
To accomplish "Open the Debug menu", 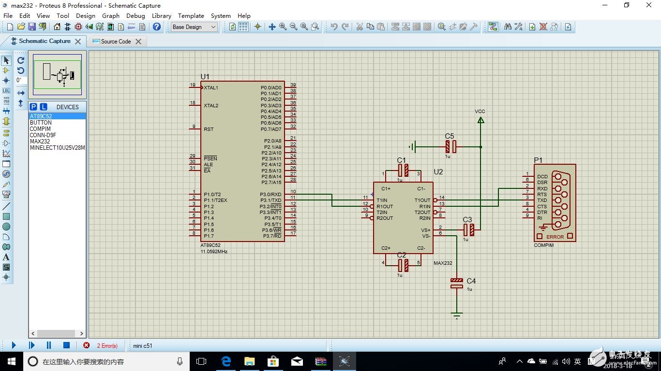I will pos(135,15).
